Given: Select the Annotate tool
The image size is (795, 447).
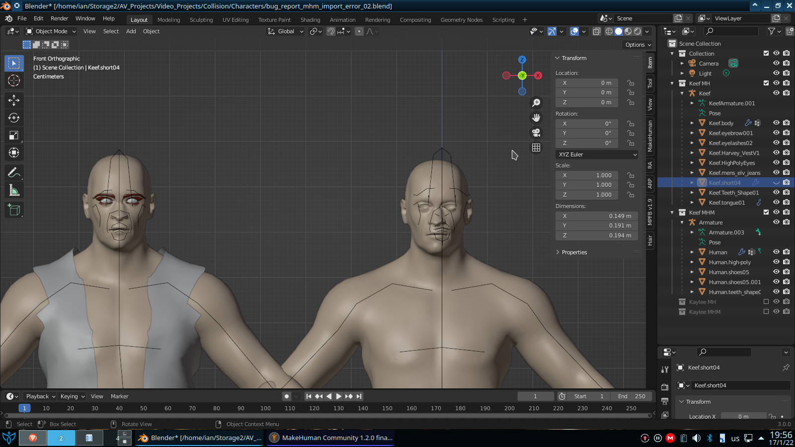Looking at the screenshot, I should click(x=14, y=172).
